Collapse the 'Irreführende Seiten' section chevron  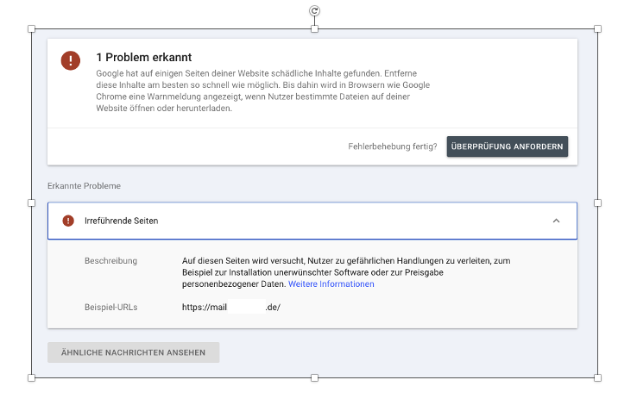[556, 221]
